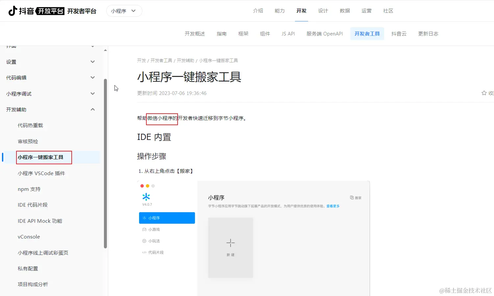Open the 数据 top menu

345,11
